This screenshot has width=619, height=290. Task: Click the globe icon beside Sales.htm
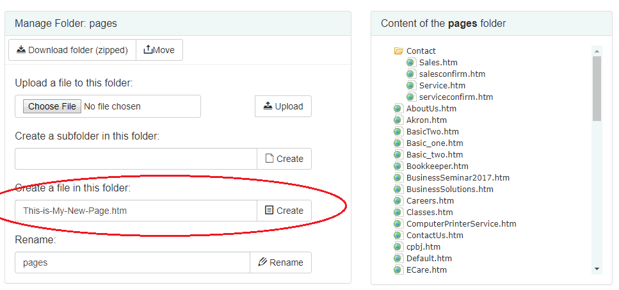411,63
